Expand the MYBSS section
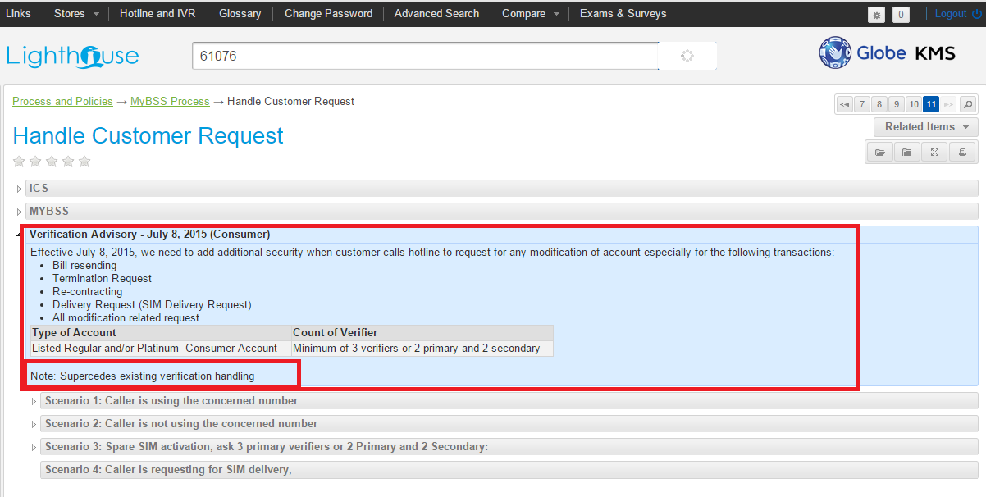Screen dimensions: 986x497 point(49,212)
